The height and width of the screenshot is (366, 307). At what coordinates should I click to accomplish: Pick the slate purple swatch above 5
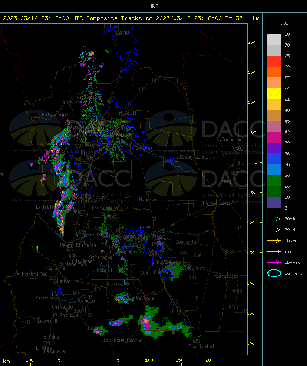click(x=274, y=203)
